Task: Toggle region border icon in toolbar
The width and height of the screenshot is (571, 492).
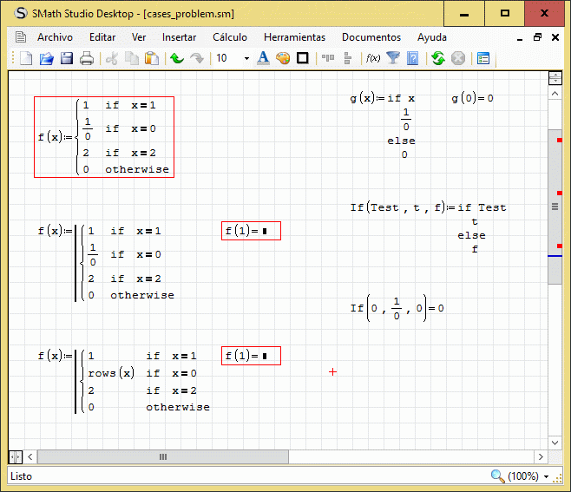Action: (303, 58)
